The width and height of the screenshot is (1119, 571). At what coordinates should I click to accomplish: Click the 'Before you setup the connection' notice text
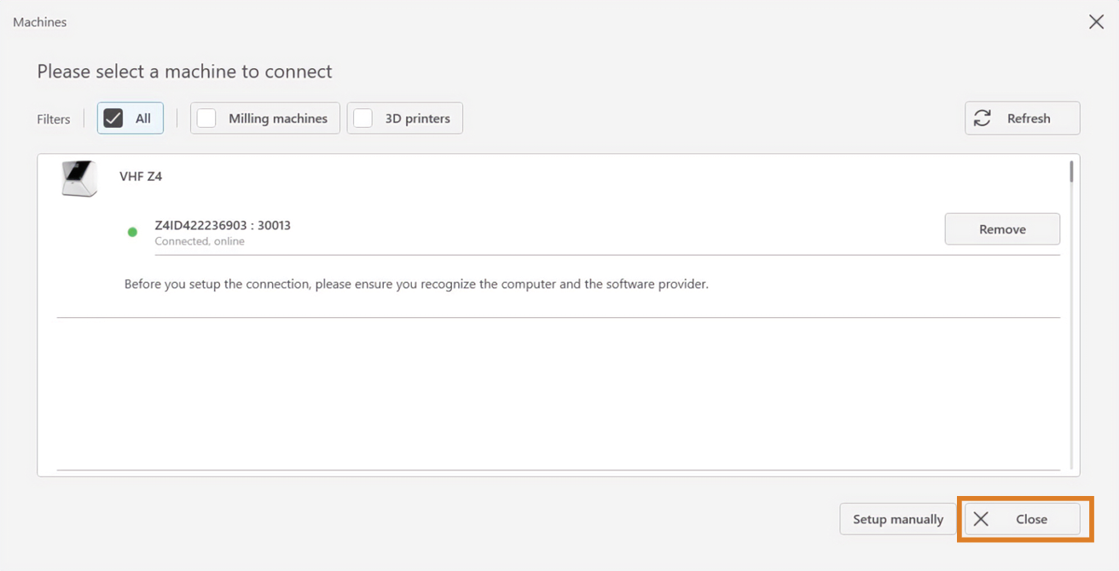[416, 284]
